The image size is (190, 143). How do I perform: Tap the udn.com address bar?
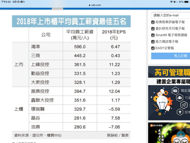point(95,5)
